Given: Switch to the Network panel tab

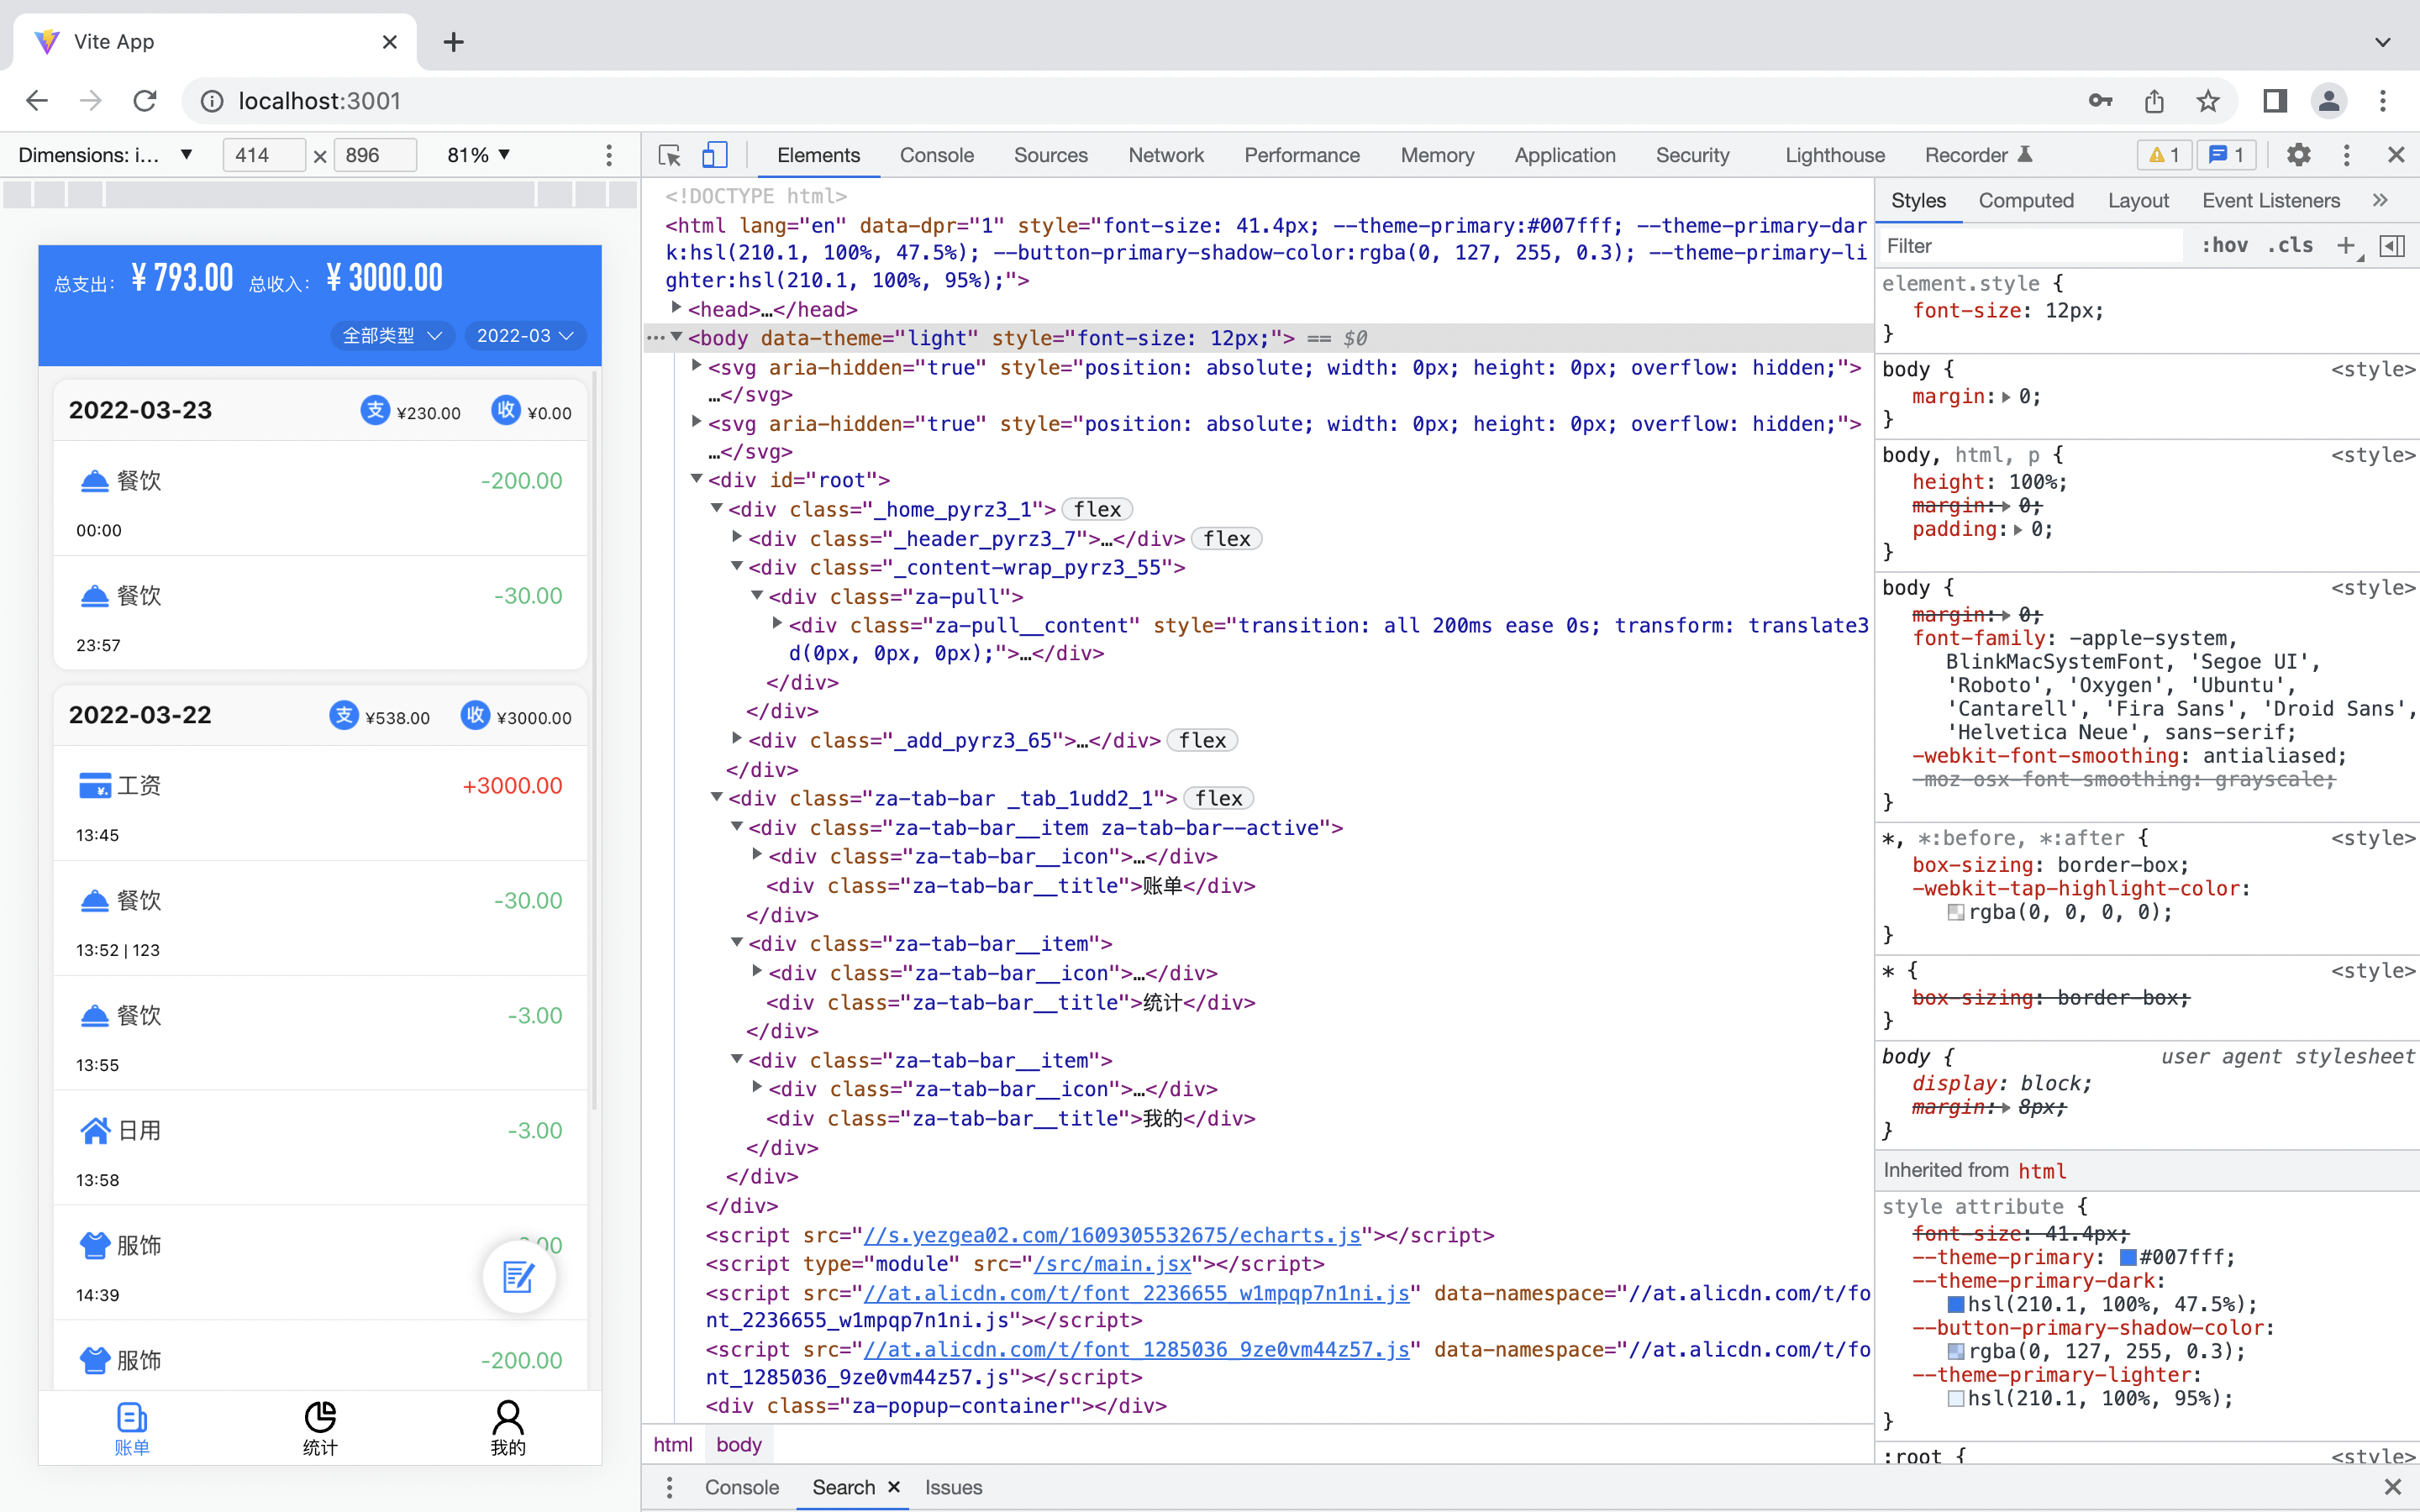Looking at the screenshot, I should point(1166,155).
